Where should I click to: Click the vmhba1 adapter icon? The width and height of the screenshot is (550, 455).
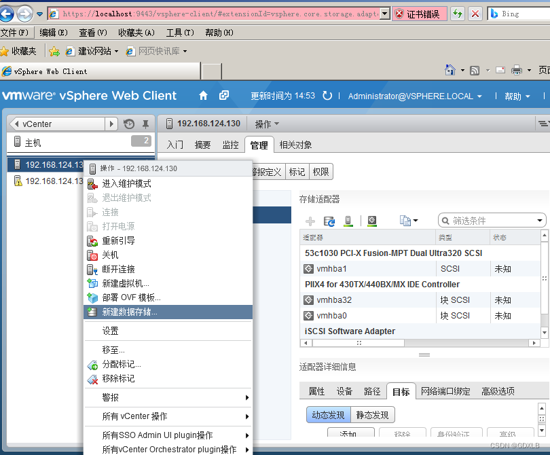[308, 269]
